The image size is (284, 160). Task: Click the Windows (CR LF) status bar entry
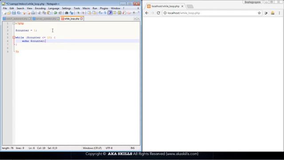pyautogui.click(x=92, y=148)
